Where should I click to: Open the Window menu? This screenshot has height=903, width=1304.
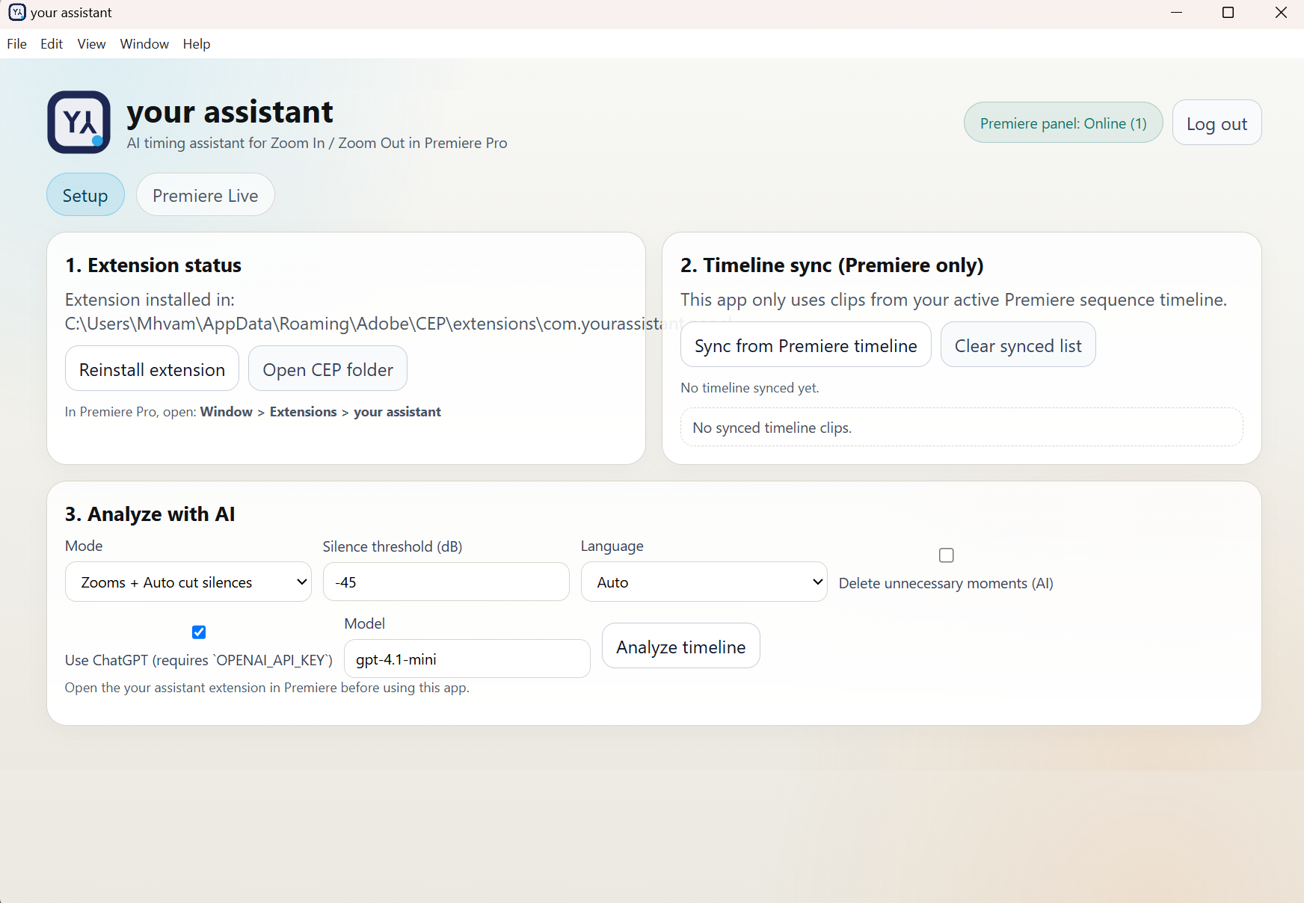(144, 43)
